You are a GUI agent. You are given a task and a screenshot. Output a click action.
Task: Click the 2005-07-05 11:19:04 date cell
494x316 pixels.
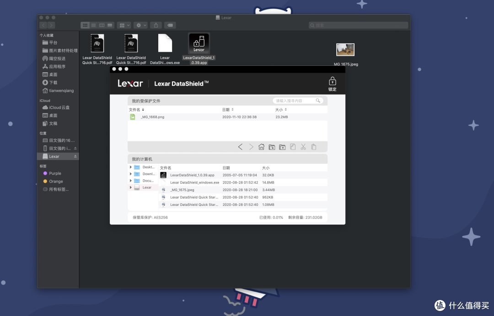pyautogui.click(x=240, y=175)
